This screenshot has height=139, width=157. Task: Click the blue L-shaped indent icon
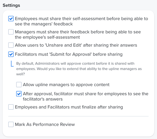(x=12, y=63)
